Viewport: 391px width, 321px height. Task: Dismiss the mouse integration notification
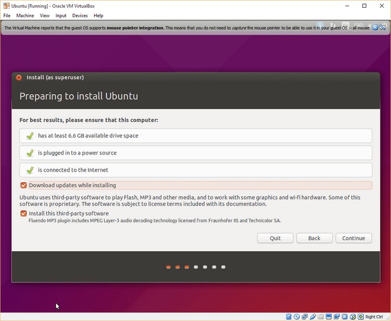[x=375, y=28]
